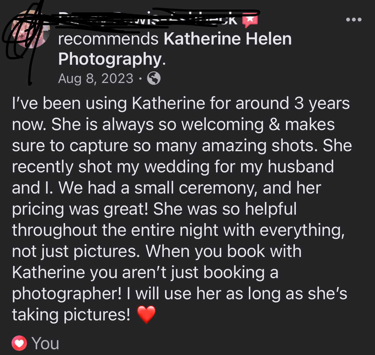Open the three-dot post options menu
375x355 pixels.
[354, 19]
